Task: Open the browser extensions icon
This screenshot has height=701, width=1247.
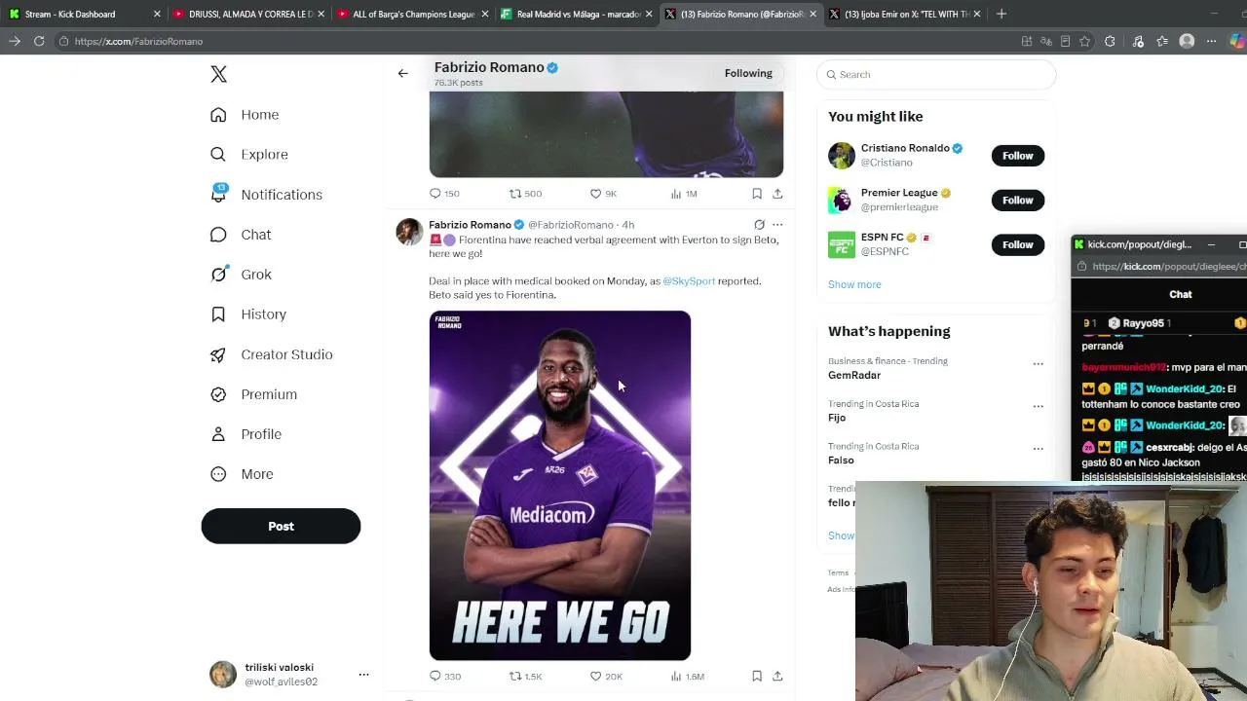Action: coord(1110,41)
